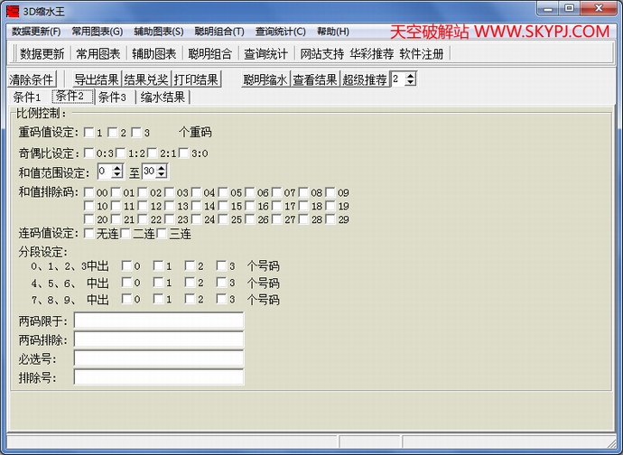Open the 帮助(H) menu

[332, 32]
